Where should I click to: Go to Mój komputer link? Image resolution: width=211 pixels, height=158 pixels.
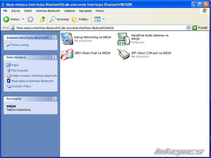pos(20,70)
